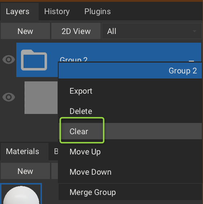Click the Group 2 folder icon

point(34,60)
